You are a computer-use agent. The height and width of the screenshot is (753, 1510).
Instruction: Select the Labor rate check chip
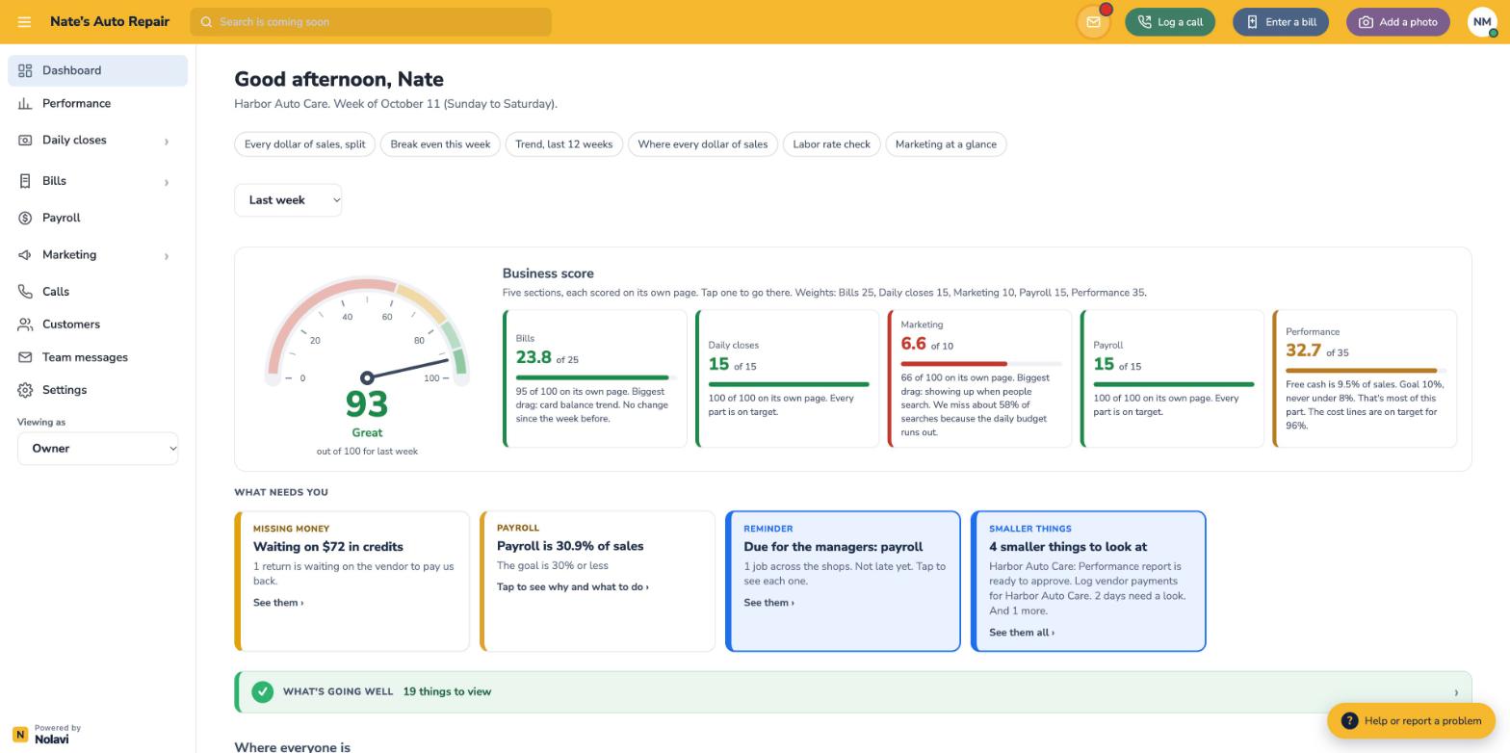click(831, 144)
